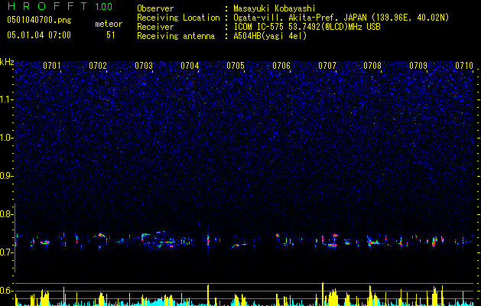Click the meteor count value 51
The height and width of the screenshot is (306, 481).
tap(110, 35)
